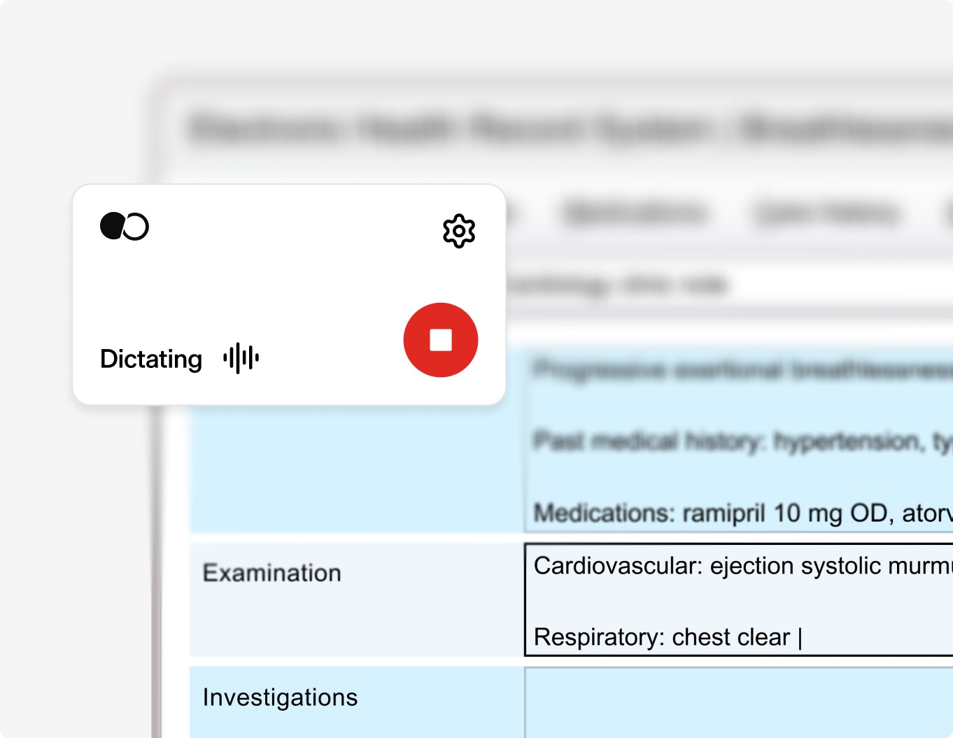953x738 pixels.
Task: Select the Investigations row label
Action: [x=280, y=697]
